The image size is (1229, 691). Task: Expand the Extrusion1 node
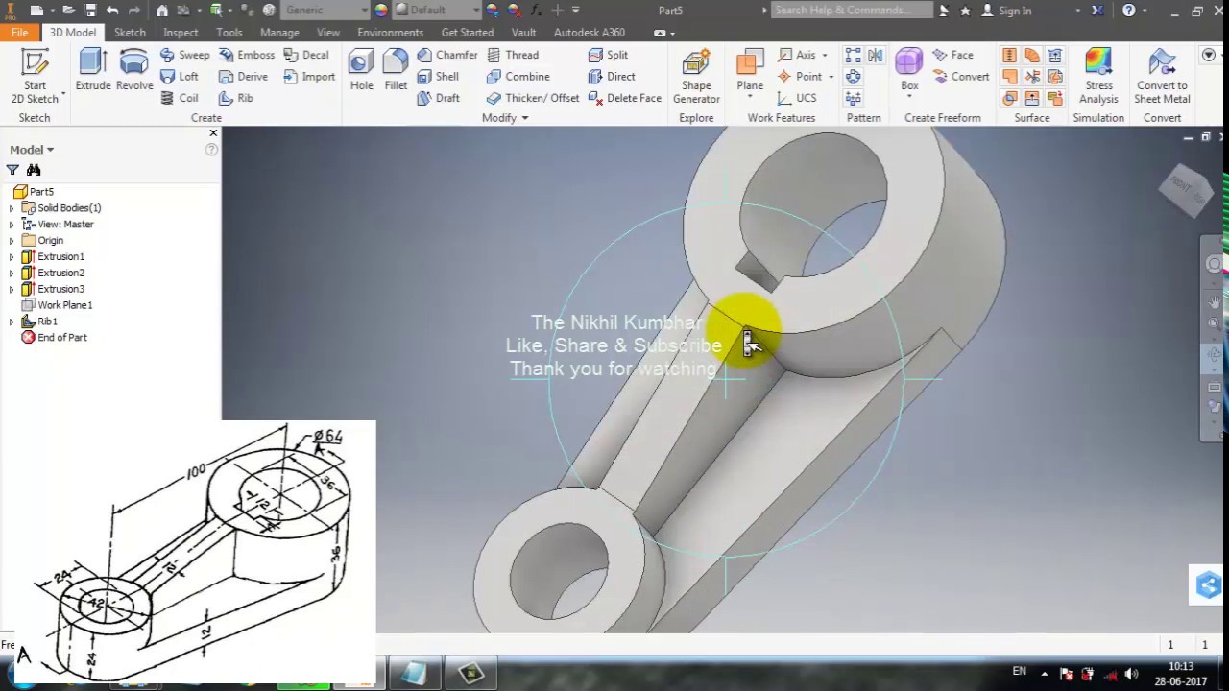[x=12, y=257]
